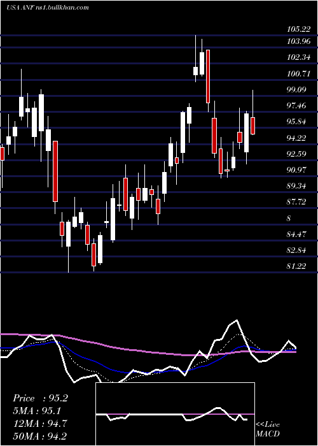
Task: Click the 103.96 price level label
Action: tap(298, 41)
